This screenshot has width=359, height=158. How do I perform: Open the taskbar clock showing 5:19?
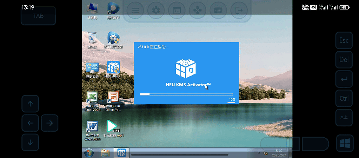coord(279,151)
